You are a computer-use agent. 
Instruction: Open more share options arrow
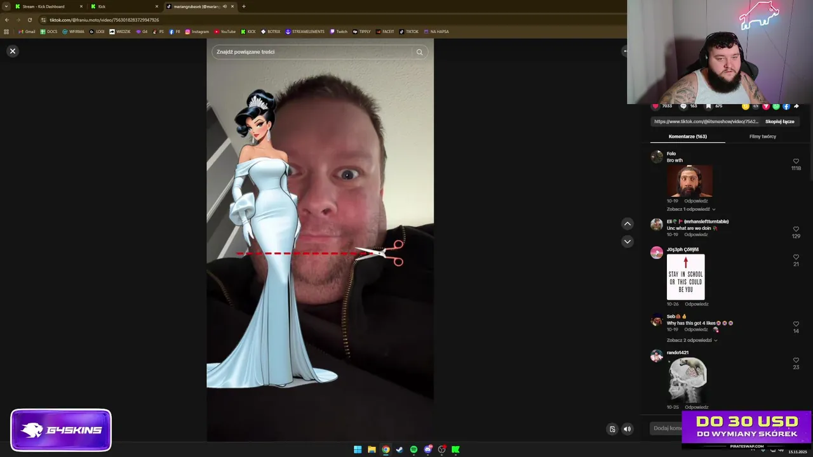[x=796, y=106]
